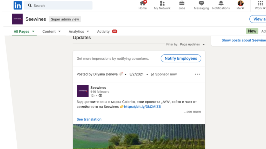Open the vineyard post image
266x149 pixels.
139,137
